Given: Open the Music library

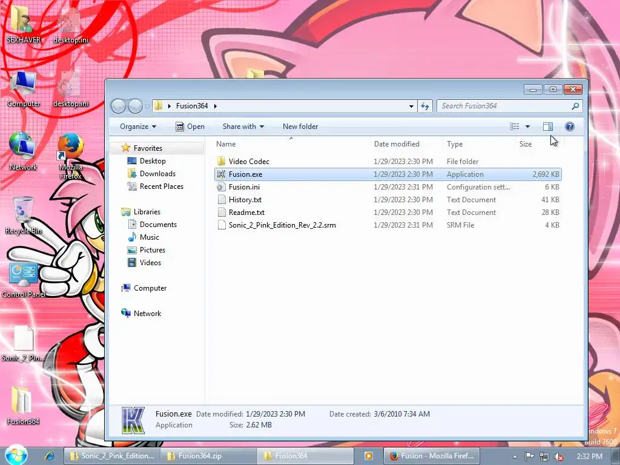Looking at the screenshot, I should tap(149, 237).
